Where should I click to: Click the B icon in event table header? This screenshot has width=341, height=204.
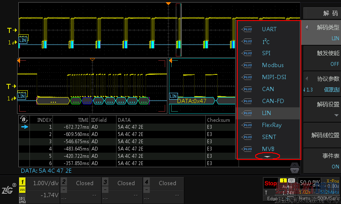[x=24, y=120]
